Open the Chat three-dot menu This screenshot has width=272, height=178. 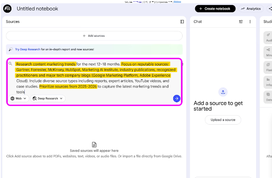tap(250, 22)
